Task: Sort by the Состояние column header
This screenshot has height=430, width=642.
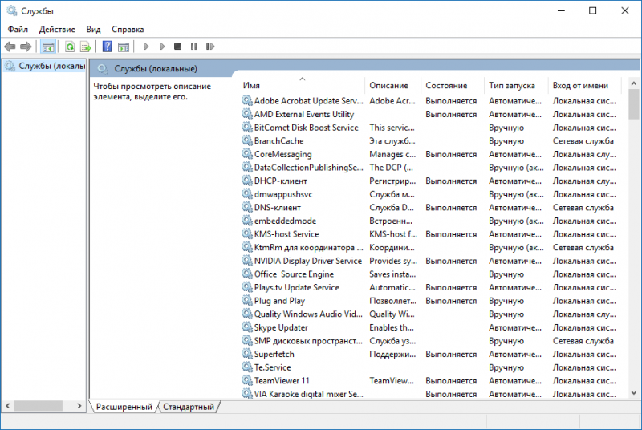Action: [452, 86]
